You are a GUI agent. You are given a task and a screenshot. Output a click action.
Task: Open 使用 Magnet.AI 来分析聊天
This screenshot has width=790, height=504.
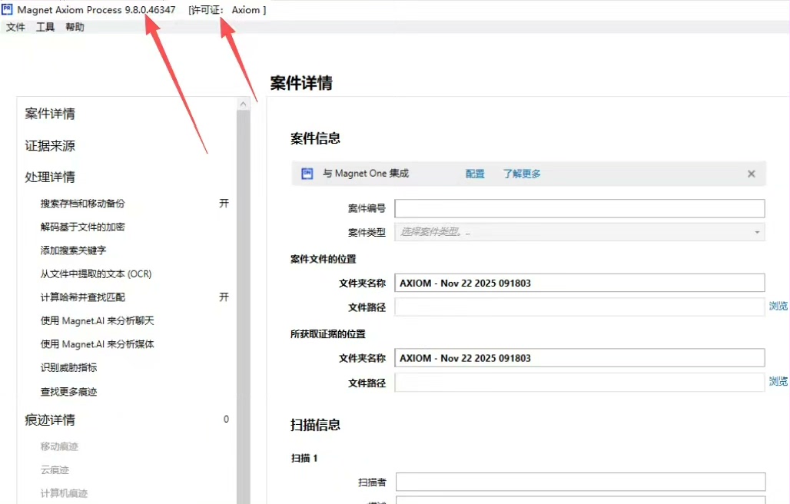click(98, 320)
